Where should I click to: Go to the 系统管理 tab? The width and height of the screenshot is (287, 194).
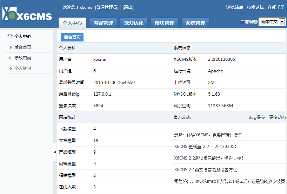[195, 23]
